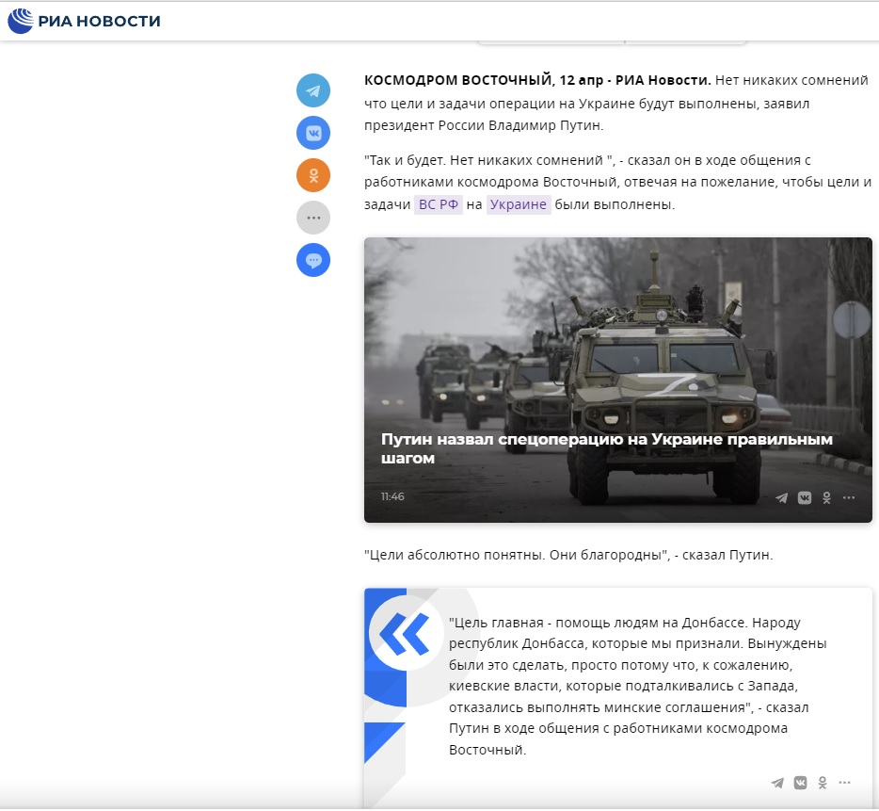Open comments chat bubble in sidebar
The width and height of the screenshot is (879, 811).
(313, 260)
